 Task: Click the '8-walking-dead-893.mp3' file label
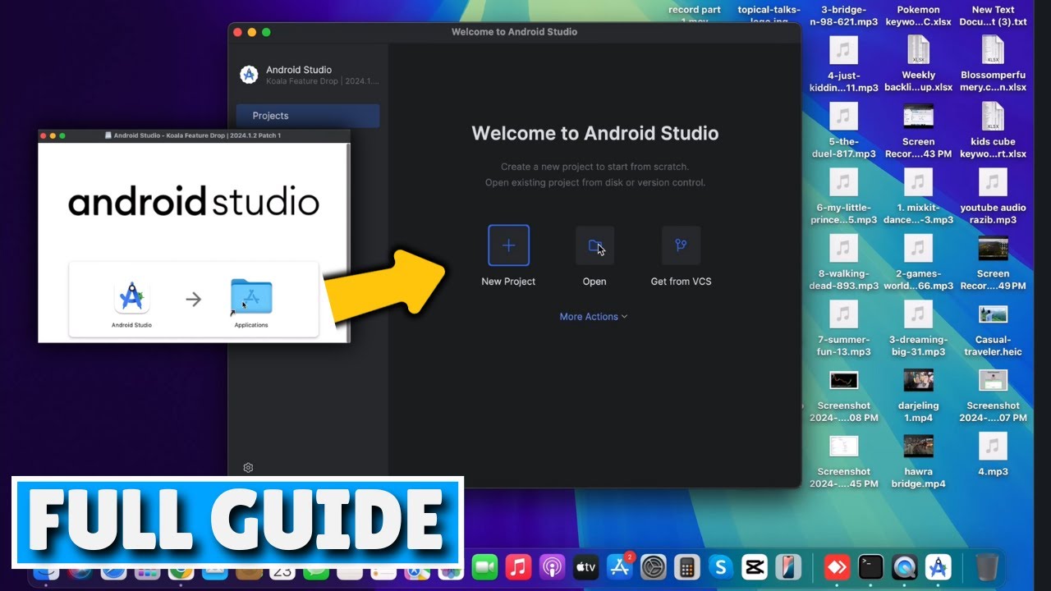843,280
